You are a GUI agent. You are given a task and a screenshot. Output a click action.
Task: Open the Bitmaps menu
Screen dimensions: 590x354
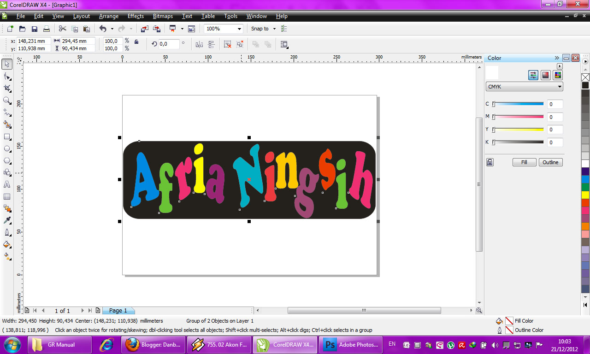click(163, 16)
